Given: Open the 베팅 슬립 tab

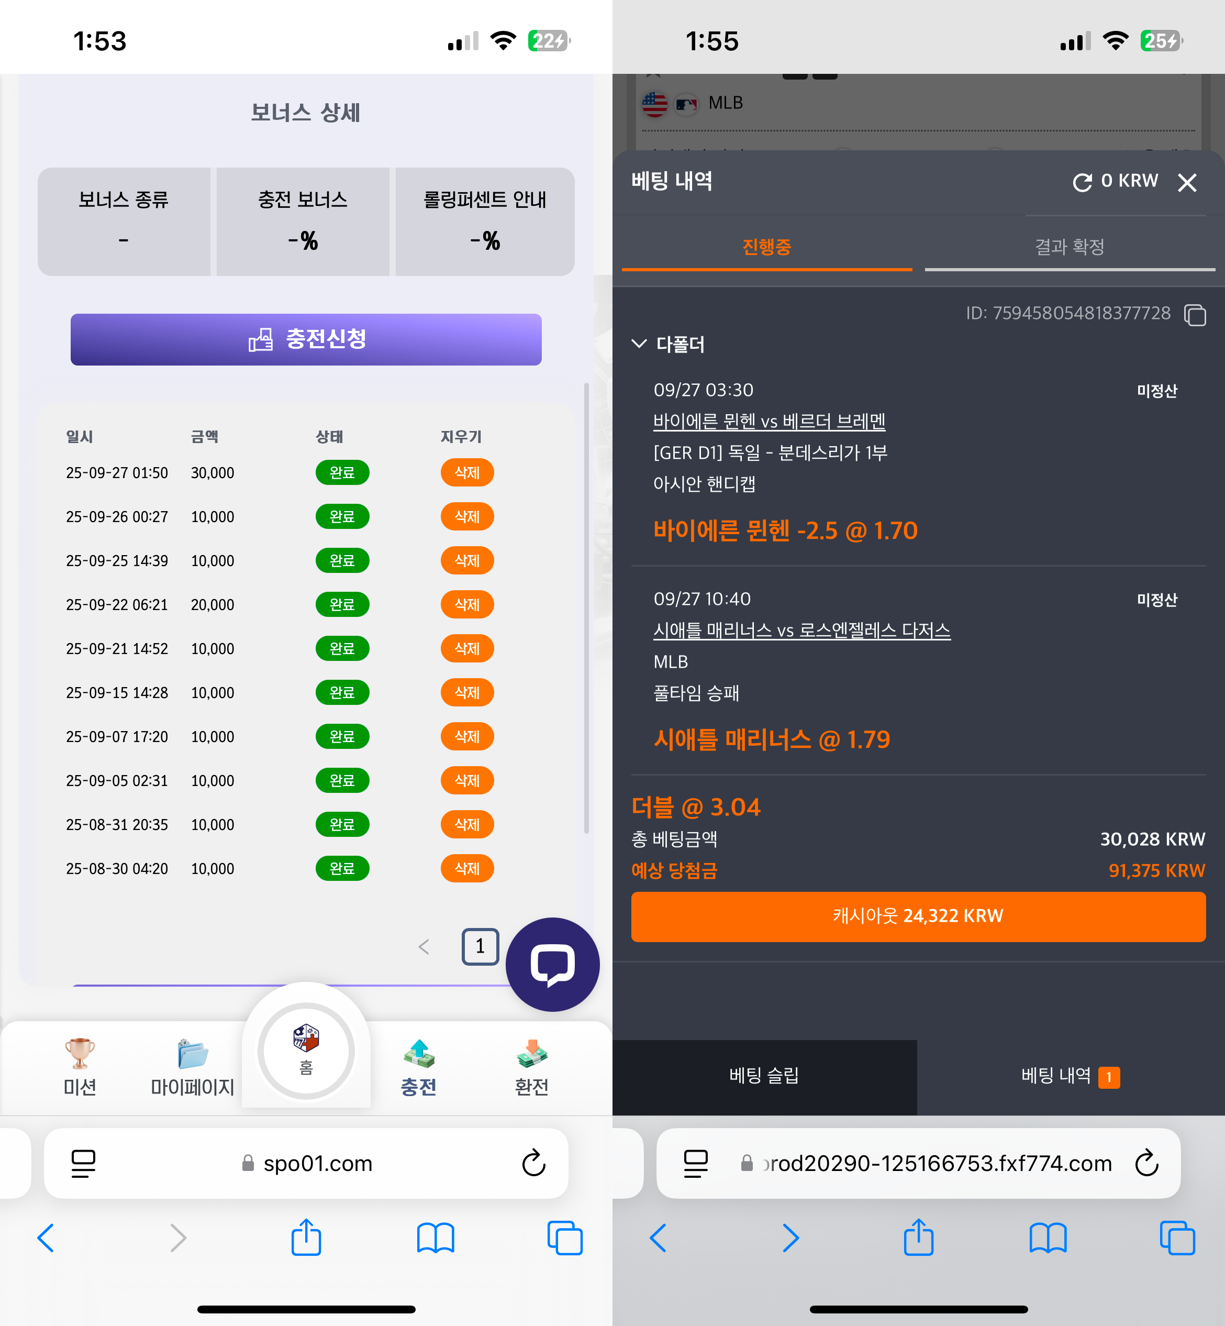Looking at the screenshot, I should coord(764,1075).
